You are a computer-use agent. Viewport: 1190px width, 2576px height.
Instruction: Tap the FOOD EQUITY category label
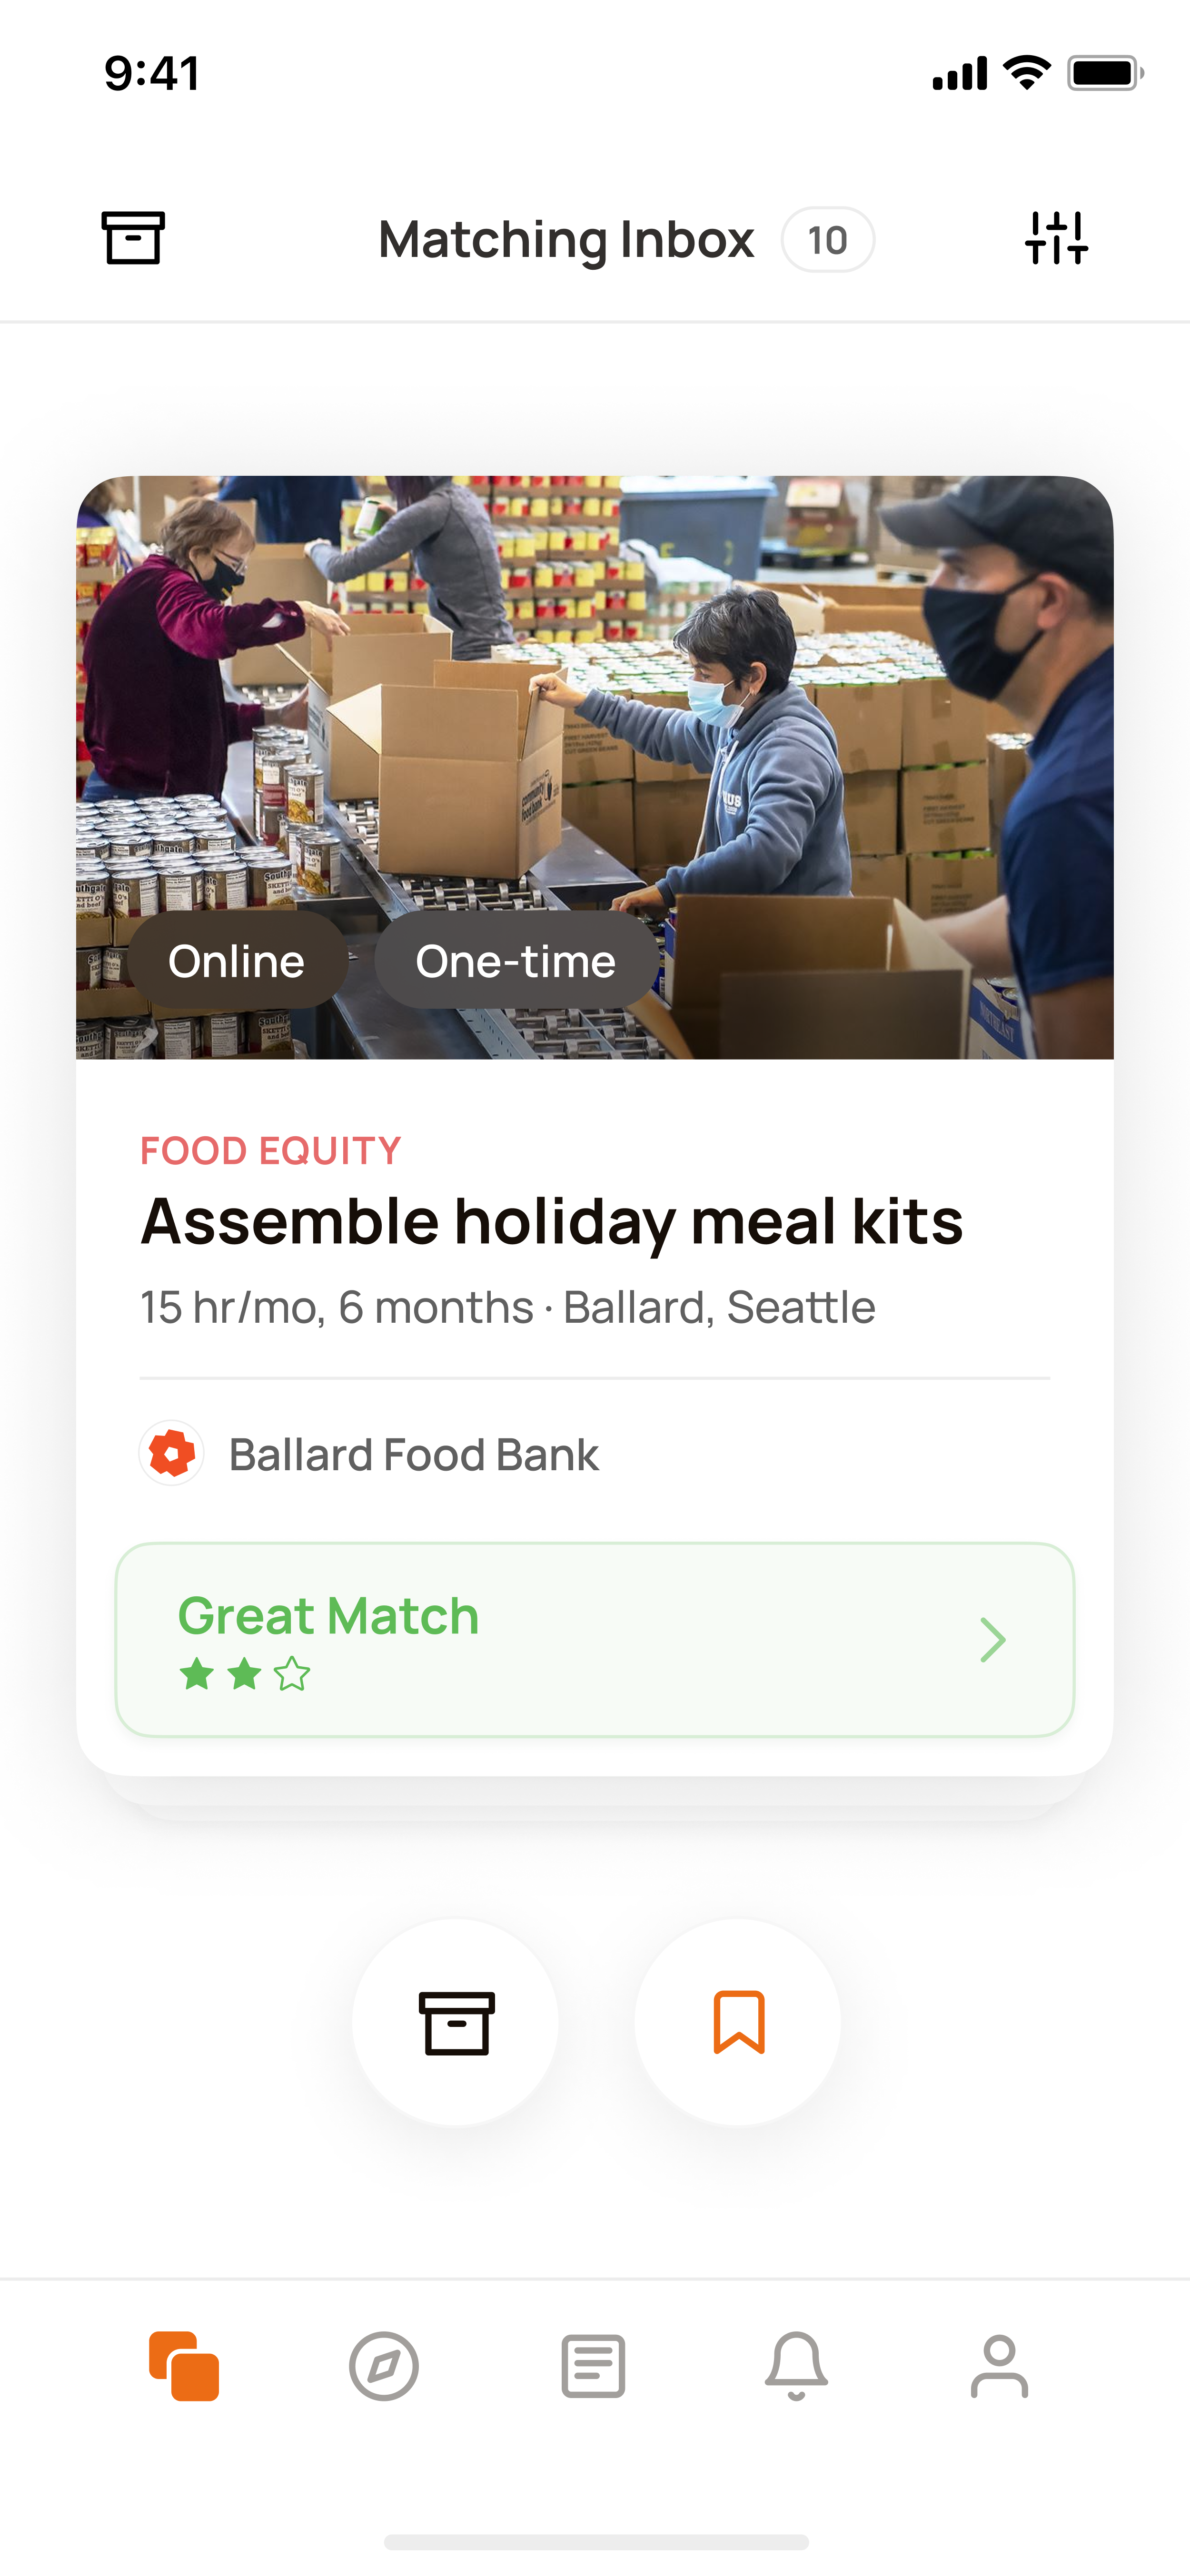point(270,1151)
